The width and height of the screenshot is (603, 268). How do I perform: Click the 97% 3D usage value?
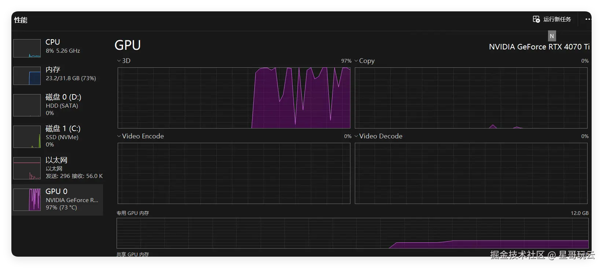tap(346, 61)
